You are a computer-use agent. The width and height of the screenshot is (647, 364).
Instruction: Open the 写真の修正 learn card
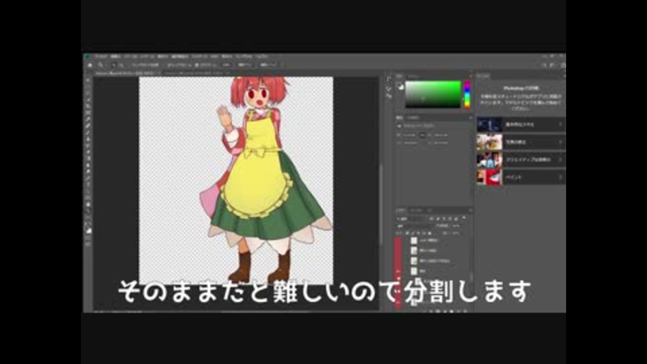point(521,142)
